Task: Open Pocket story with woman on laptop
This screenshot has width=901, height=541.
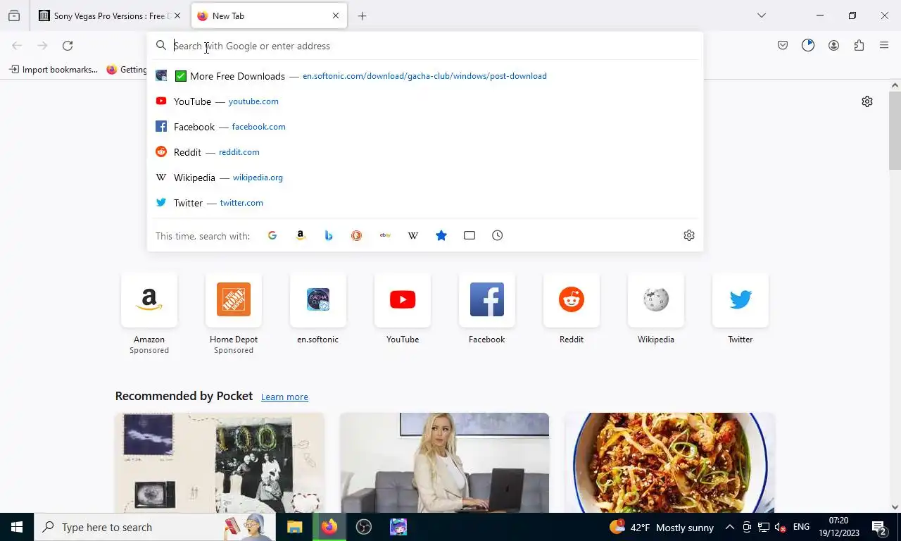Action: click(x=445, y=463)
